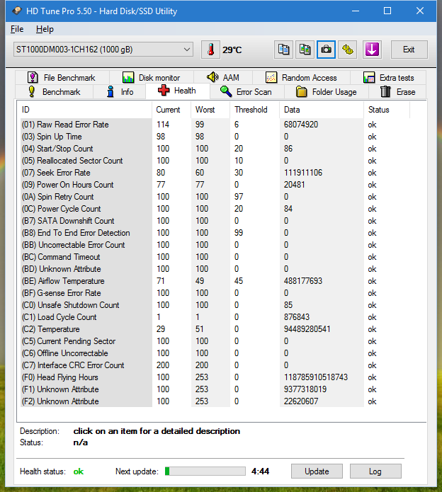Open the Extra tests tab
The width and height of the screenshot is (442, 492).
(388, 77)
